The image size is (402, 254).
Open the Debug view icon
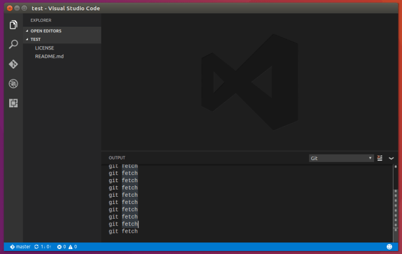click(13, 83)
